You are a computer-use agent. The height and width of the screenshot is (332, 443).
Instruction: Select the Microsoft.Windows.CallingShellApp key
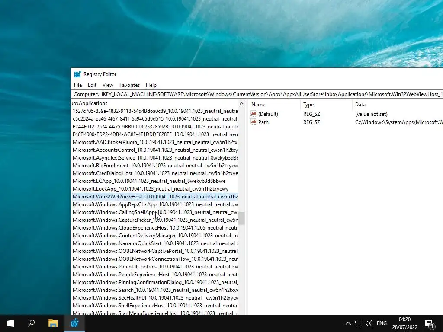pos(155,212)
